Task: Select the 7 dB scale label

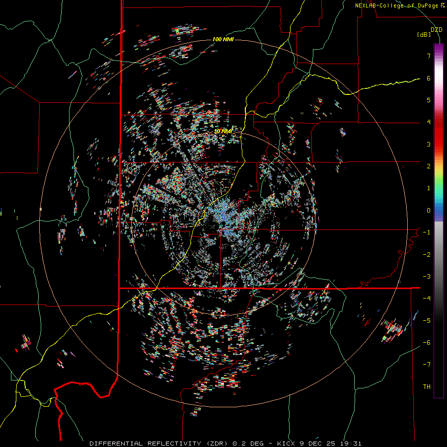Action: (429, 56)
